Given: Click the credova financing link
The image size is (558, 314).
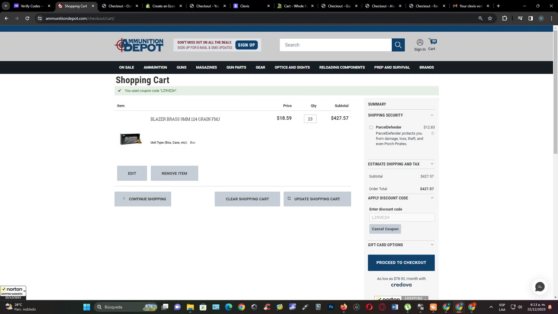Looking at the screenshot, I should click(x=401, y=285).
